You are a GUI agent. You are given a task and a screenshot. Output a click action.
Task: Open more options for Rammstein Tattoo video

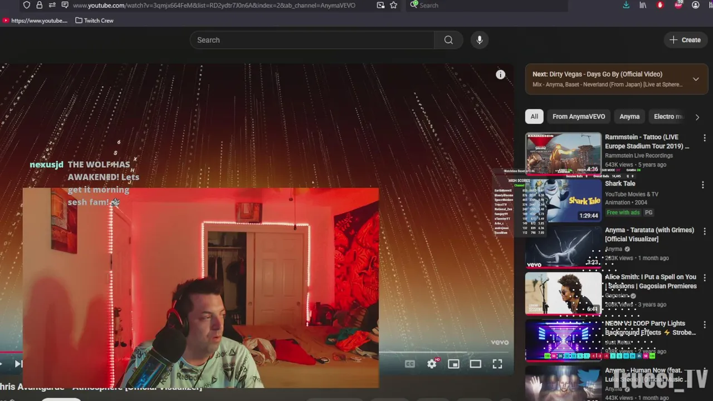click(x=704, y=138)
